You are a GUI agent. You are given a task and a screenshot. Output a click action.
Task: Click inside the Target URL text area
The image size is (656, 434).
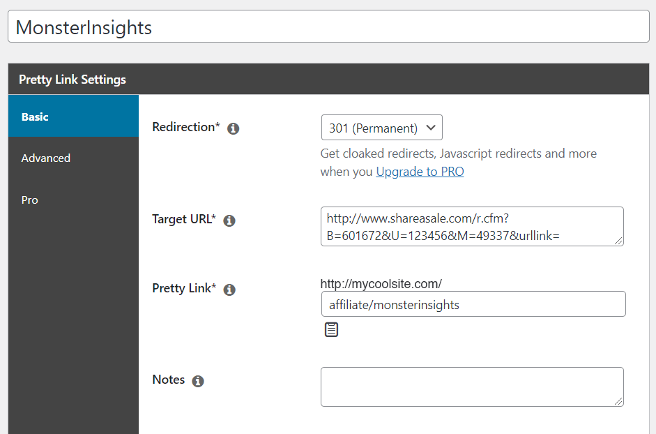(x=473, y=226)
